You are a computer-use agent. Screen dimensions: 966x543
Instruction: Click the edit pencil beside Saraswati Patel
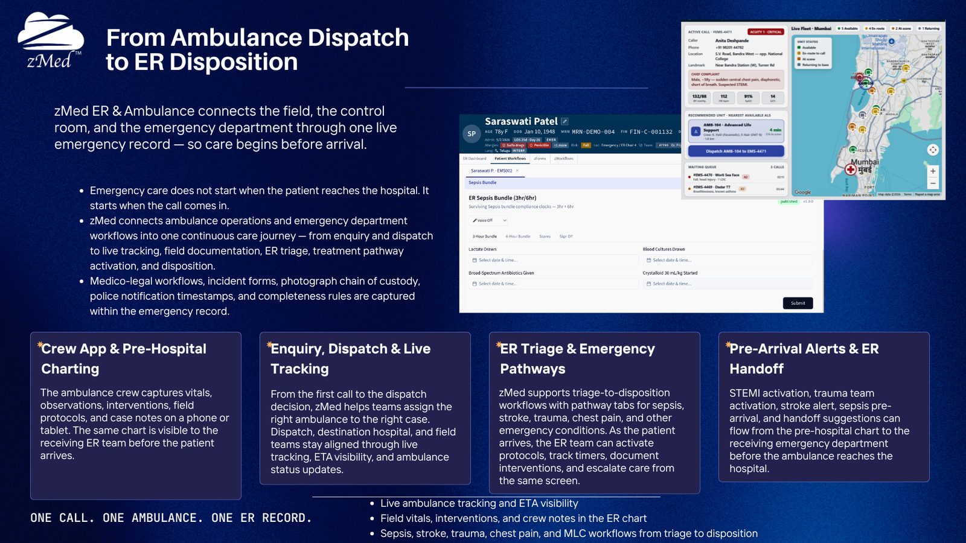click(x=565, y=121)
